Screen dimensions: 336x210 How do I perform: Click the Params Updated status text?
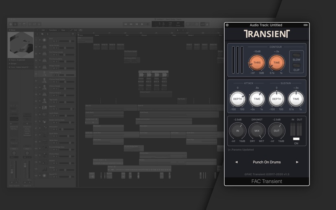click(241, 150)
